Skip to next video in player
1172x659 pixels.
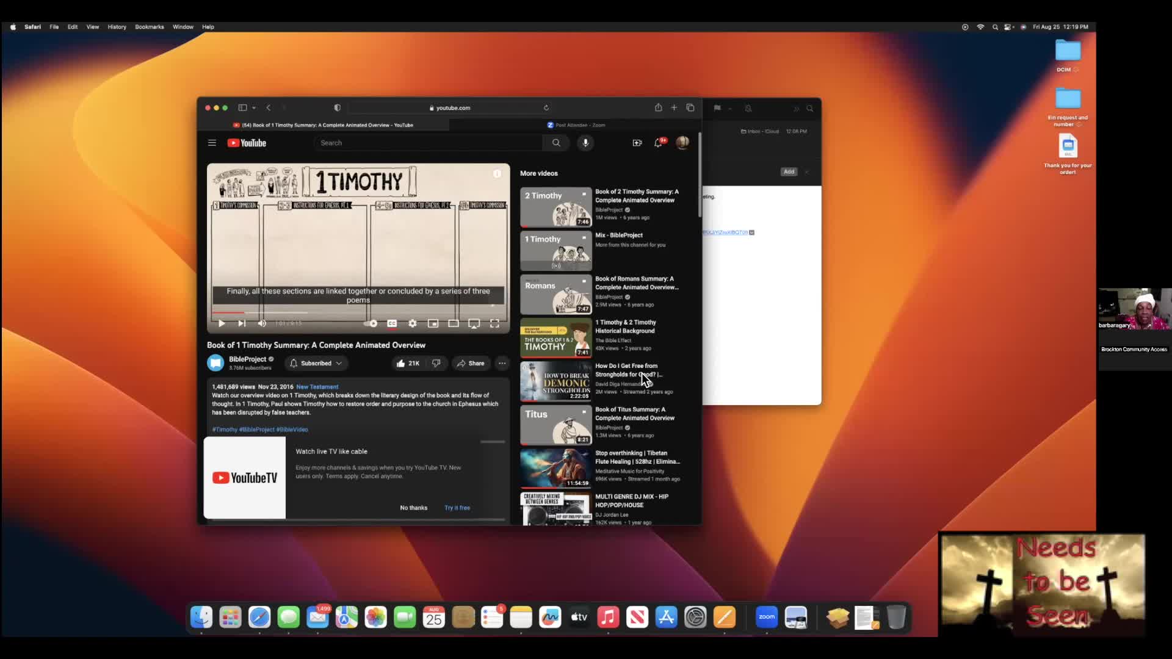click(x=242, y=323)
